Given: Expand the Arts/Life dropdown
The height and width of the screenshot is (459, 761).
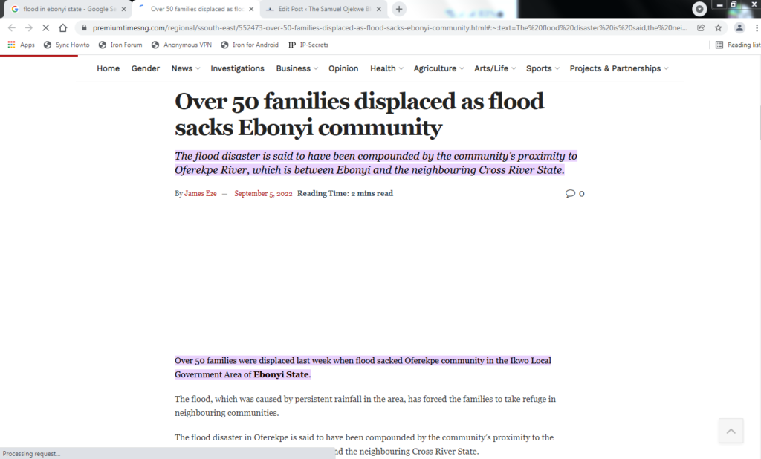Looking at the screenshot, I should pyautogui.click(x=495, y=68).
